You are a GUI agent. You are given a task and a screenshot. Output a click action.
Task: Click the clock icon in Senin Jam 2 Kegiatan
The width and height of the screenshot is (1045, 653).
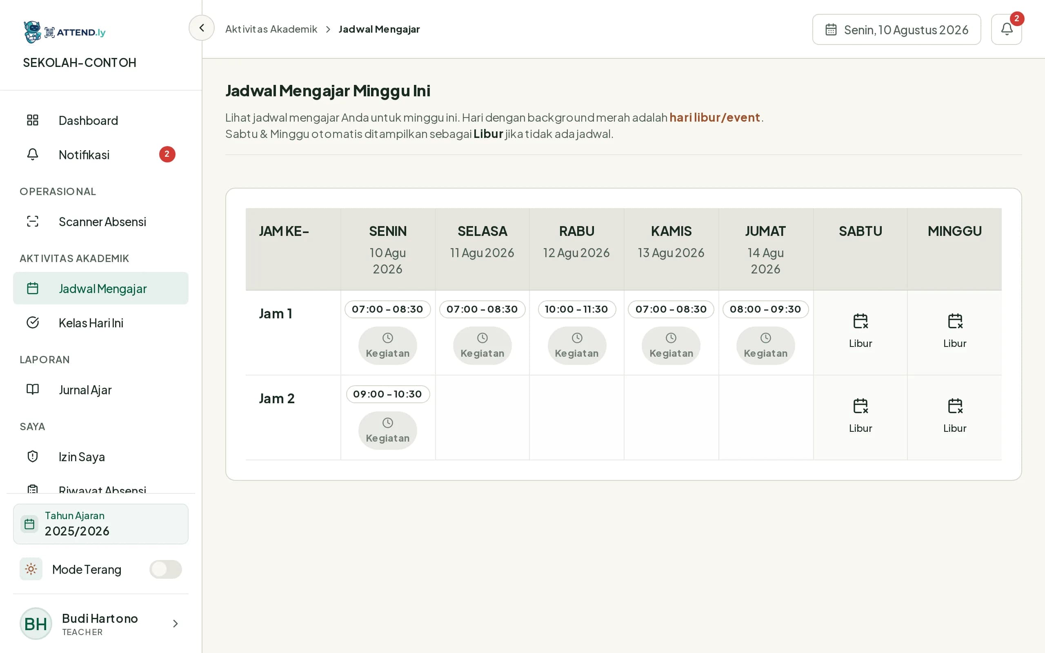tap(388, 423)
